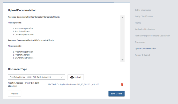Image resolution: width=178 pixels, height=104 pixels.
Task: Open the Review & Submit step
Action: 142,55
